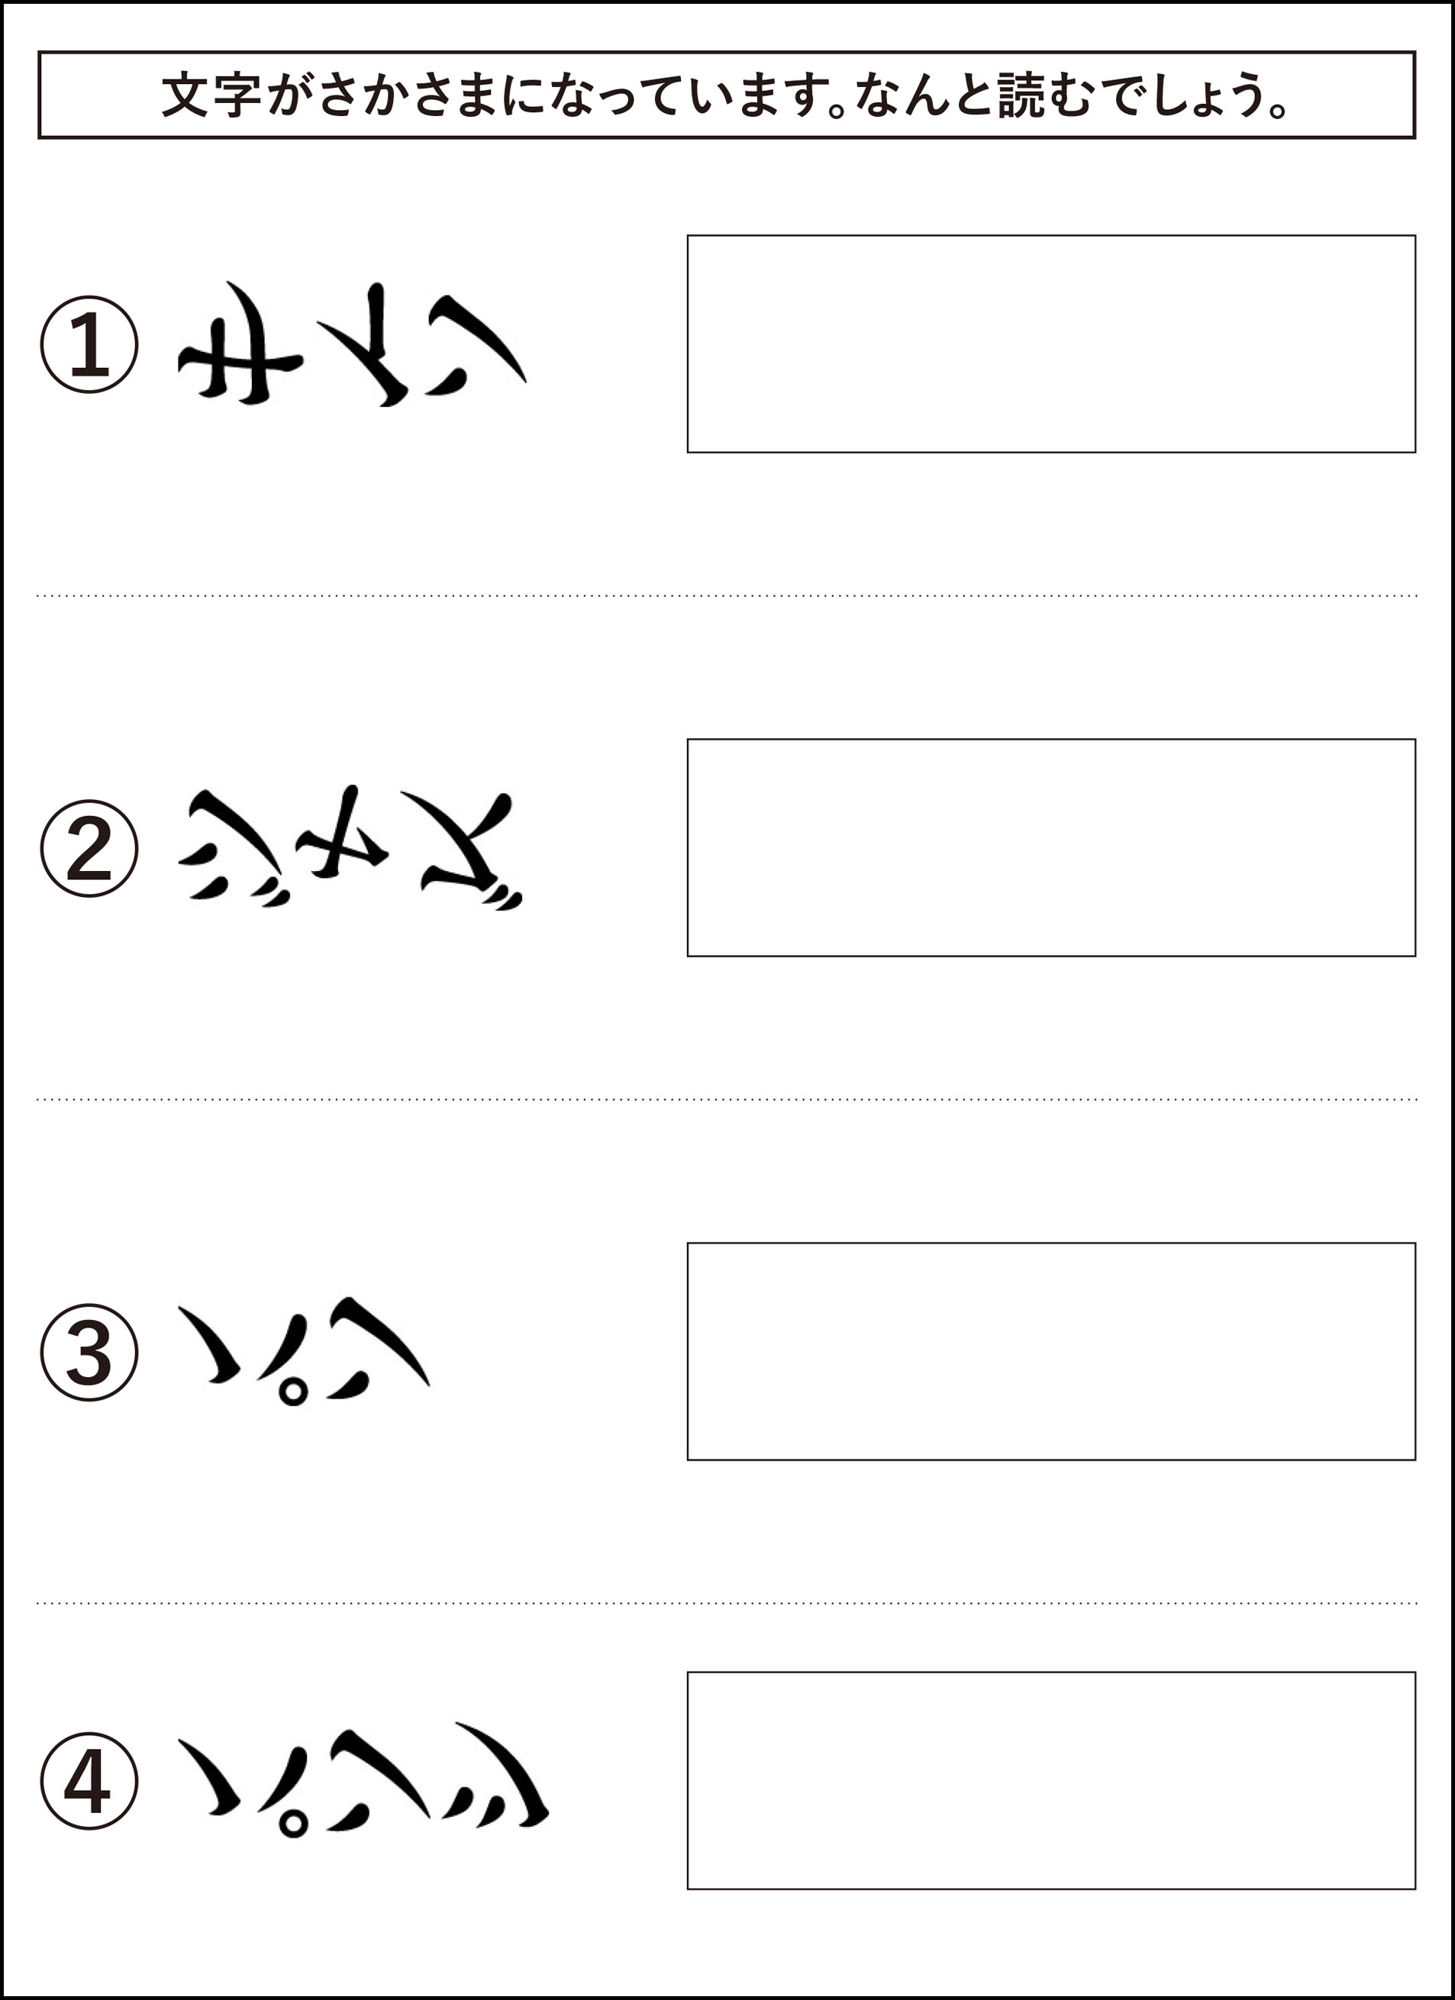Click the answer box for question 4

1051,1780
